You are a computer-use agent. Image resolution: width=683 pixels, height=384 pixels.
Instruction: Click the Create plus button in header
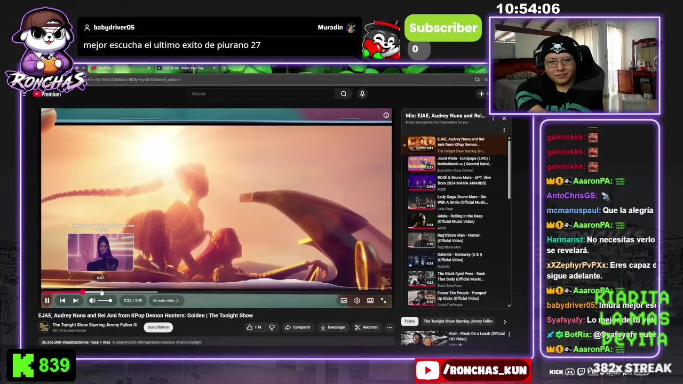coord(482,94)
